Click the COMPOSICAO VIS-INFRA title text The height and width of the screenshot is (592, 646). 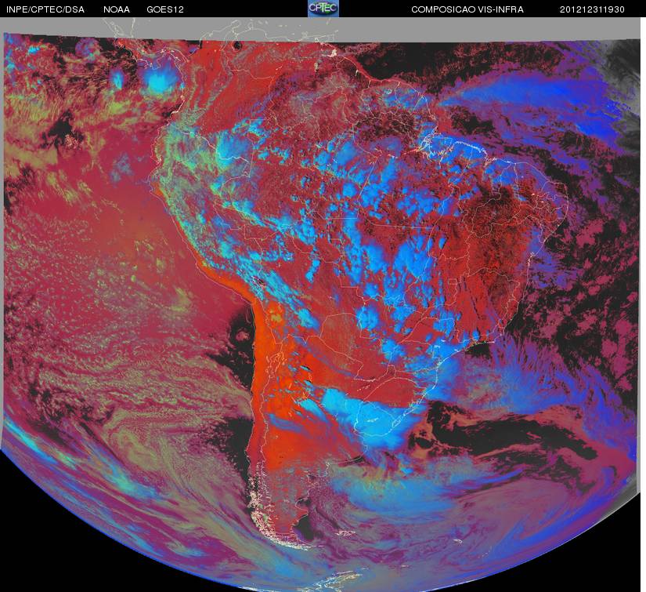[x=467, y=9]
